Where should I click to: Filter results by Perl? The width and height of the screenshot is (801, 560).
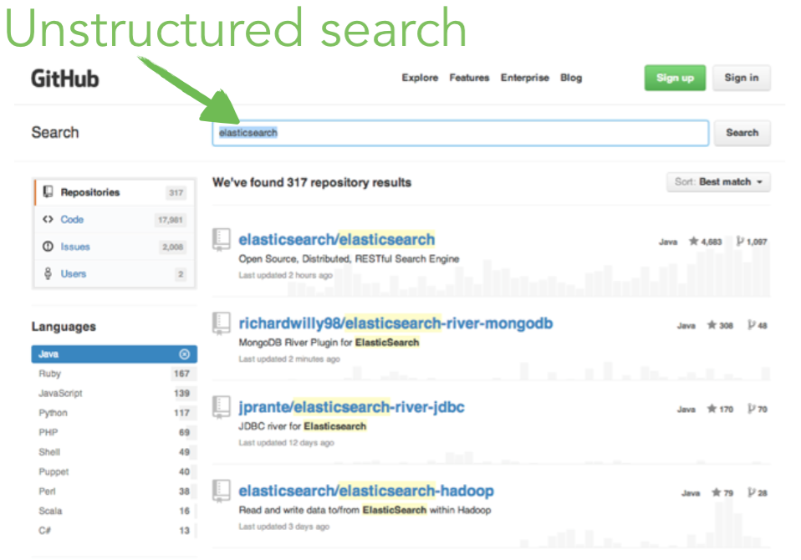115,491
